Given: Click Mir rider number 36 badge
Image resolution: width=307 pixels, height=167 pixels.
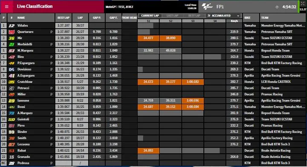Looking at the screenshot, I should pyautogui.click(x=12, y=38).
